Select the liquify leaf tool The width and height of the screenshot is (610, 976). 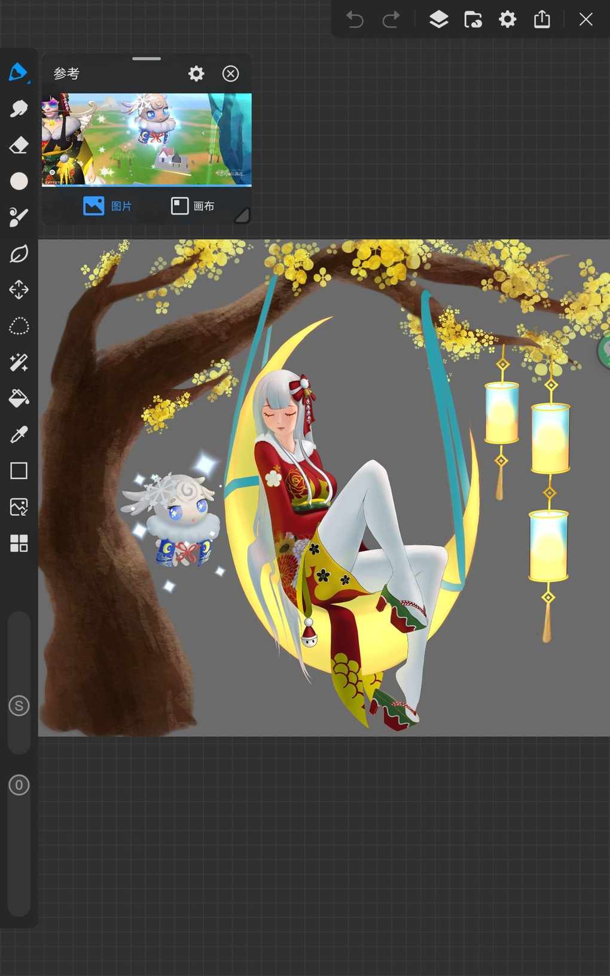[x=19, y=254]
